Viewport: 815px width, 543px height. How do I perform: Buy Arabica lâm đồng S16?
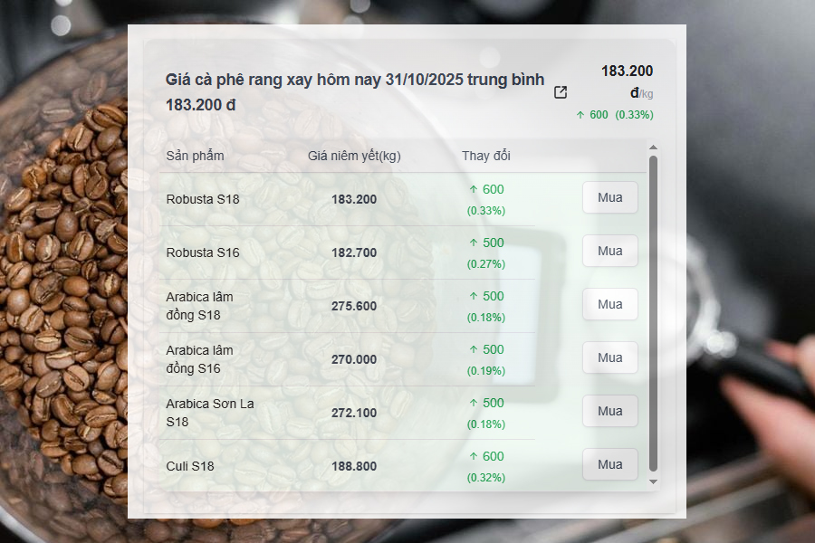609,358
